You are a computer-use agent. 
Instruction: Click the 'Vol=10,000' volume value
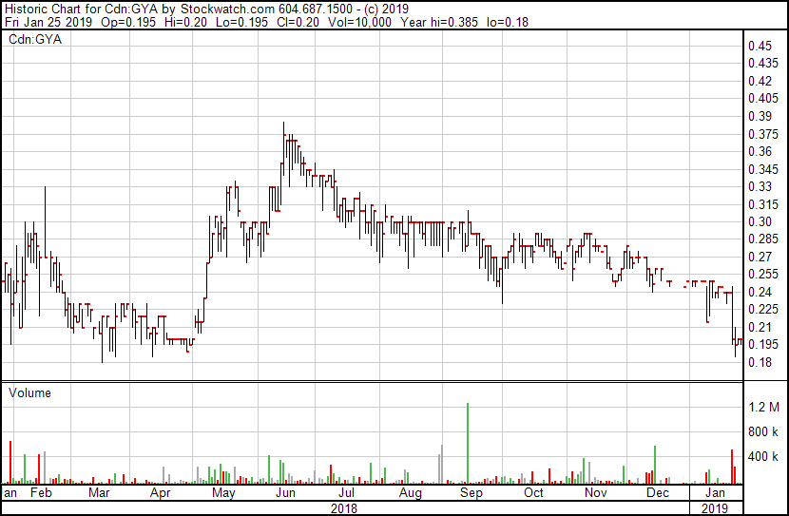click(x=359, y=22)
